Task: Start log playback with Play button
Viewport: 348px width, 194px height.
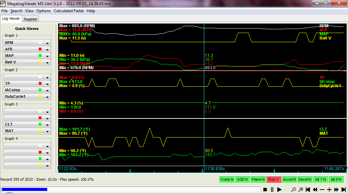Action: coord(279,190)
